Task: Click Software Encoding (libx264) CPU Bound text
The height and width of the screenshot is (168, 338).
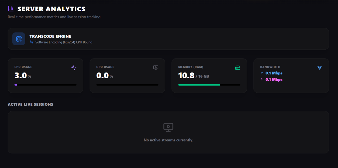Action: point(64,42)
